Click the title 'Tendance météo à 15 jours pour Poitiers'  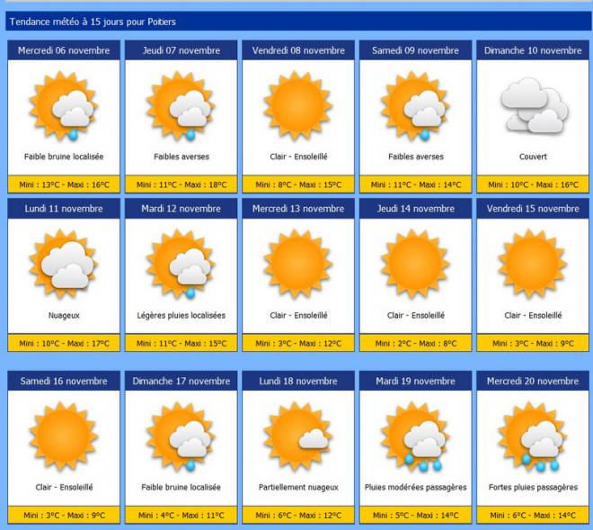pyautogui.click(x=93, y=22)
